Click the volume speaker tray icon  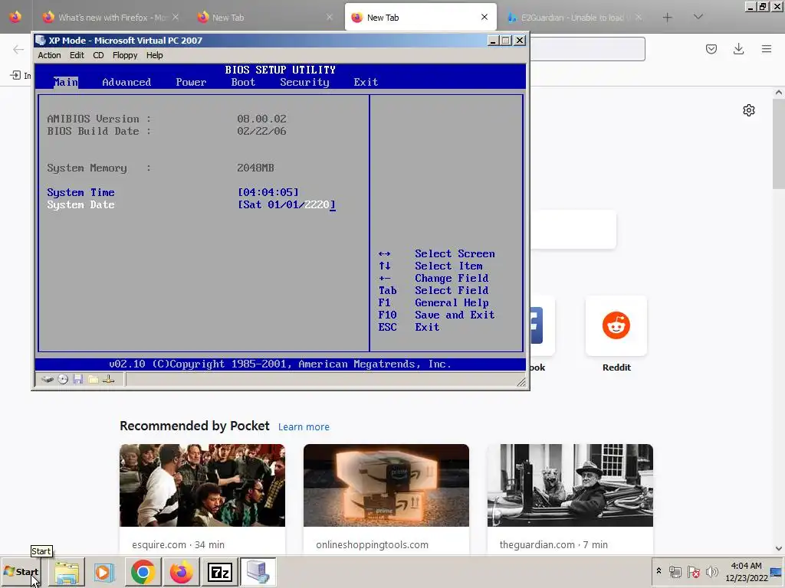(711, 571)
